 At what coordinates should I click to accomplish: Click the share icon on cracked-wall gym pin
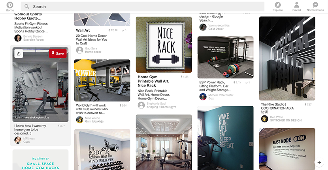pyautogui.click(x=19, y=54)
